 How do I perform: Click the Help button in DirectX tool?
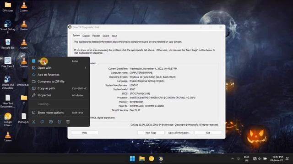click(x=85, y=133)
